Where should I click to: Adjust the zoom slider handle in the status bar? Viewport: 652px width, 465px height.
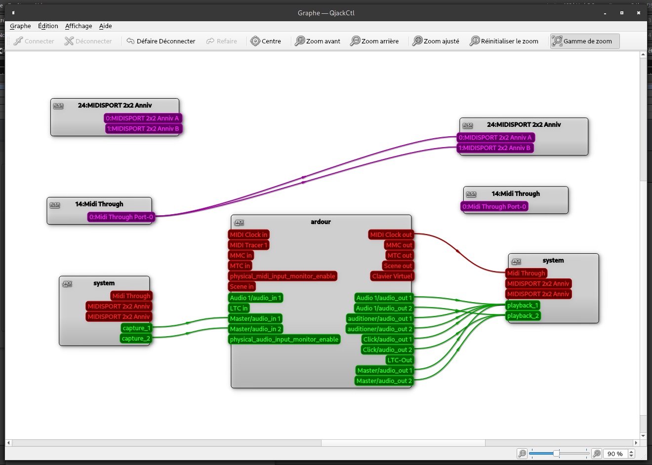[x=556, y=454]
